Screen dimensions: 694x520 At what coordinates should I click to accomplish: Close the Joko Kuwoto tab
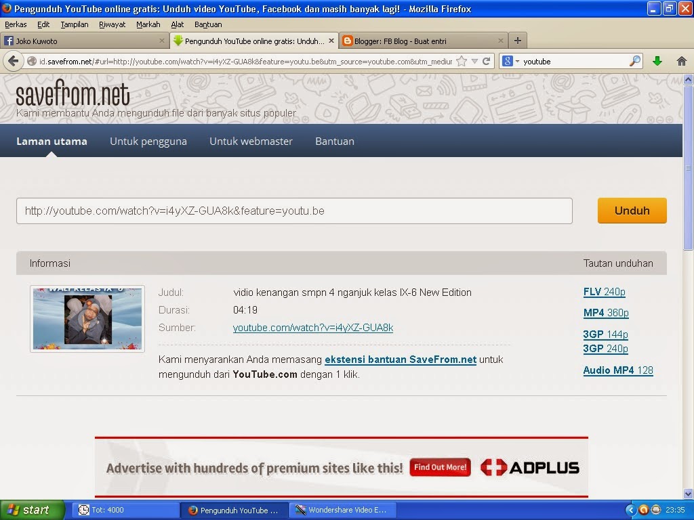[161, 41]
